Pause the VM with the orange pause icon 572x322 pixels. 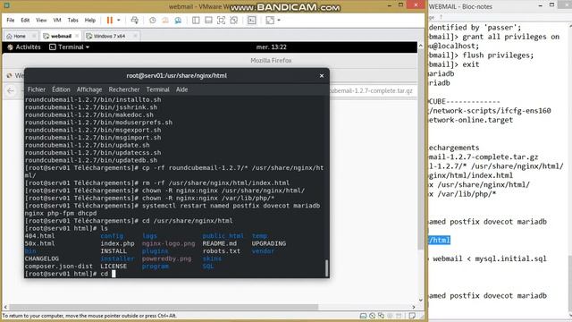coord(109,20)
